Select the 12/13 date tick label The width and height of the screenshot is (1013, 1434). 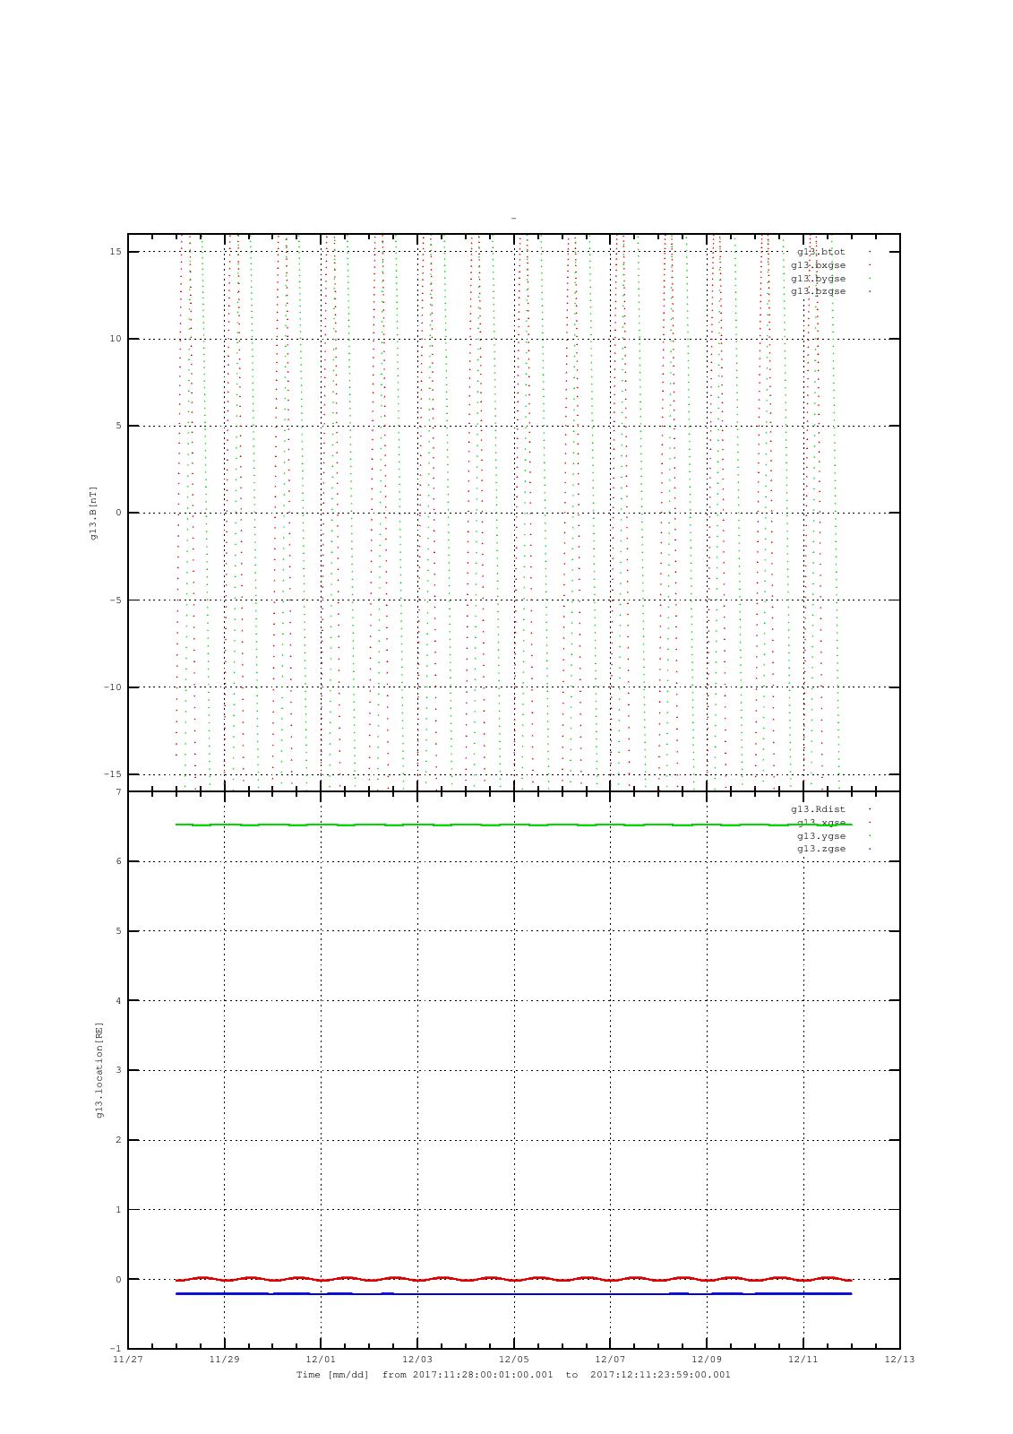coord(899,1360)
